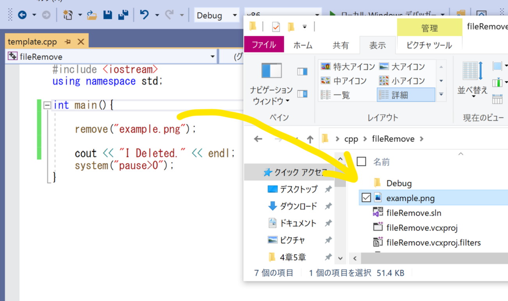Toggle the select-all checkbox beside 名前
The height and width of the screenshot is (301, 508).
pos(362,161)
